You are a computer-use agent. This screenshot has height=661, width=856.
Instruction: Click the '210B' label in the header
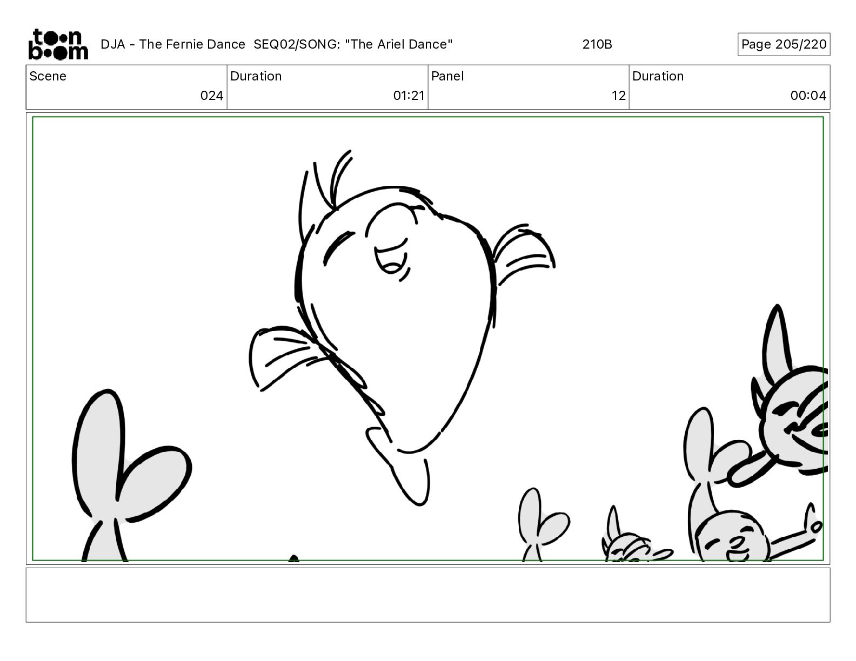click(x=597, y=44)
